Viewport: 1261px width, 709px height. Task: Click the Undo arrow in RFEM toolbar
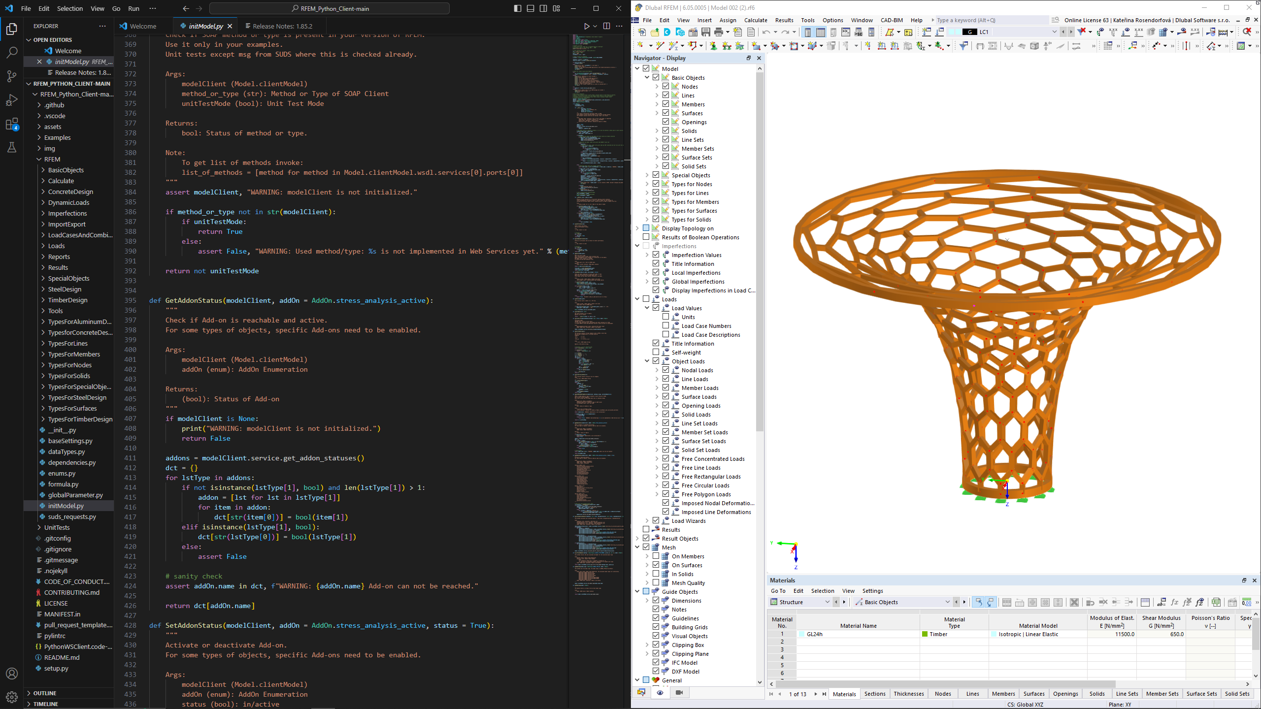pos(766,32)
